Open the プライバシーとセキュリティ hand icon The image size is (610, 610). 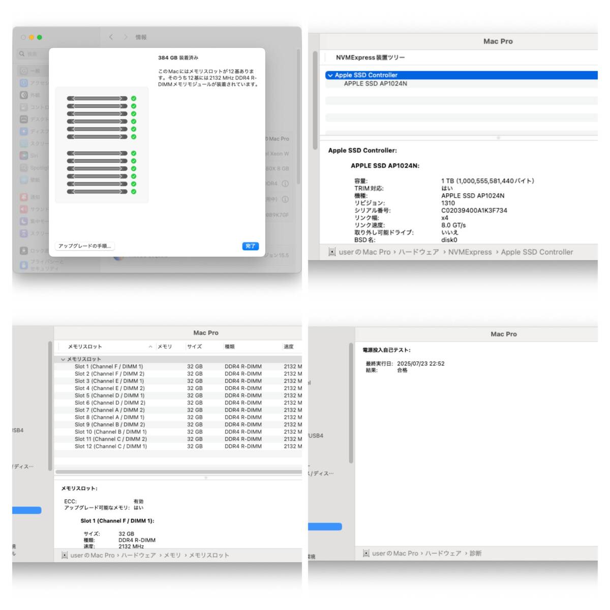(23, 265)
